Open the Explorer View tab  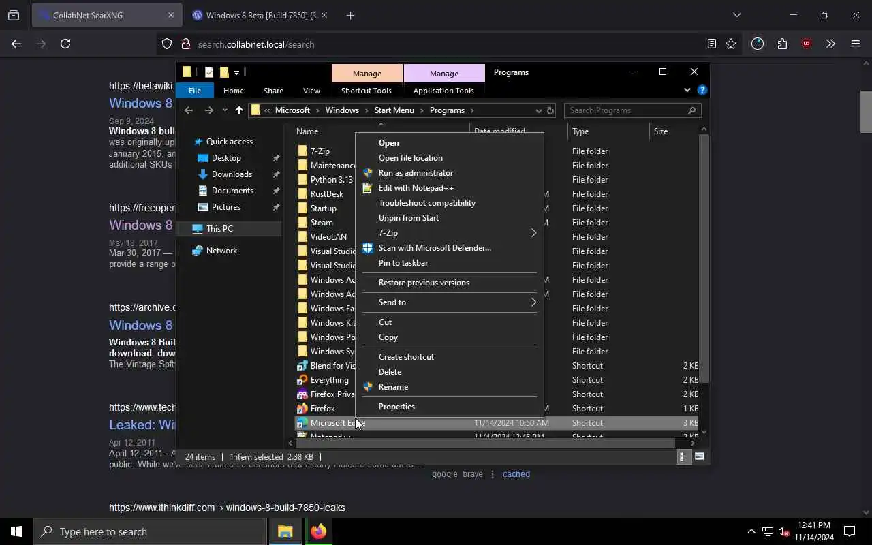(x=311, y=91)
